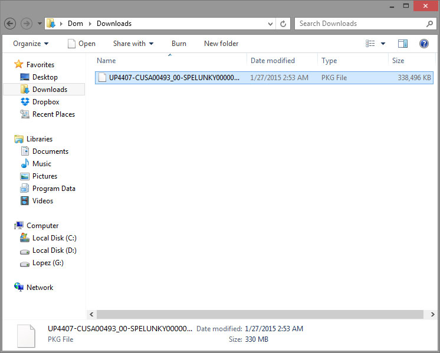Toggle the preview pane
This screenshot has height=353, width=440.
click(403, 44)
